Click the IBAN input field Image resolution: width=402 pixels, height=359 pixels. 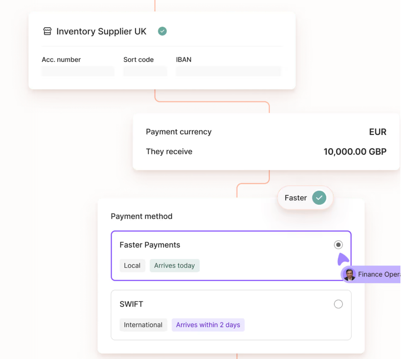coord(228,71)
